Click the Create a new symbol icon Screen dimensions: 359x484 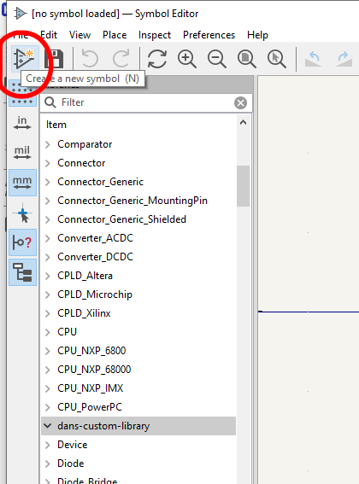tap(24, 58)
